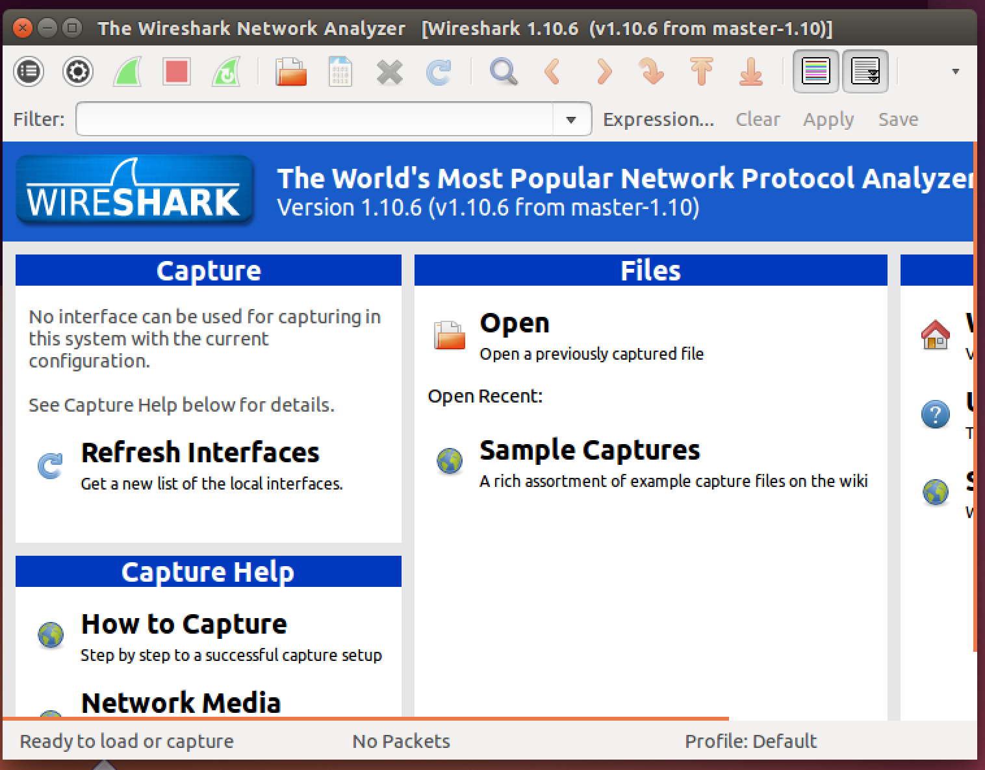This screenshot has height=770, width=985.
Task: Open the capture interfaces list
Action: (x=29, y=71)
